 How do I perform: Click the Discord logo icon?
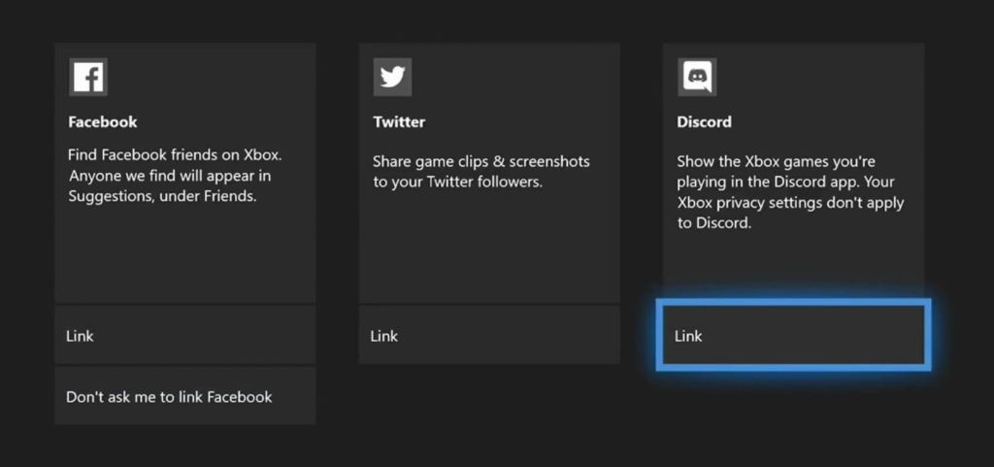697,78
